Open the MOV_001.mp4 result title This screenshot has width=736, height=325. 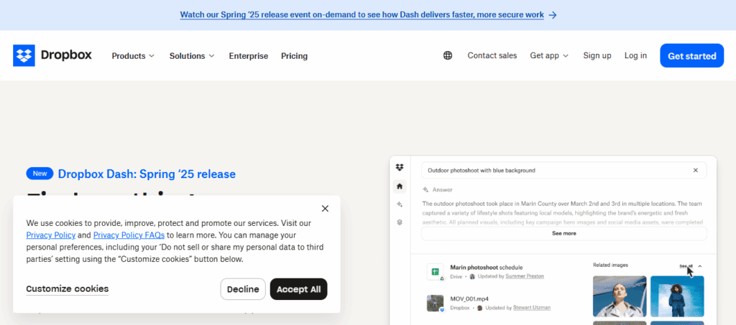coord(469,298)
